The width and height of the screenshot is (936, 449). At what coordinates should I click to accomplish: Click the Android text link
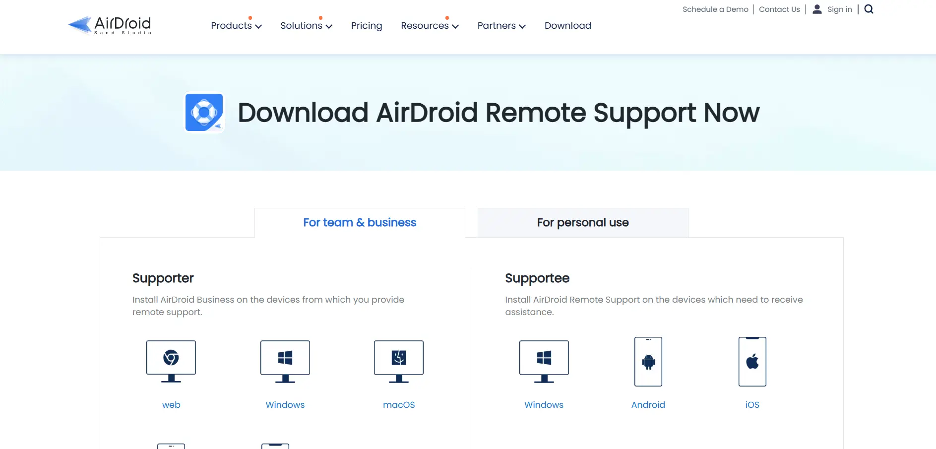(x=648, y=405)
